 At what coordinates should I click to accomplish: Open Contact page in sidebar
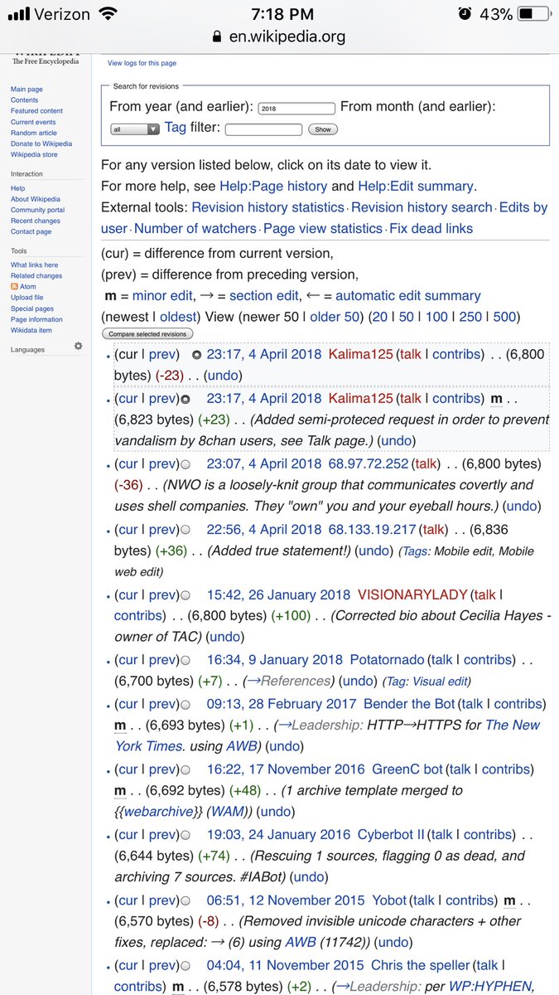click(31, 232)
